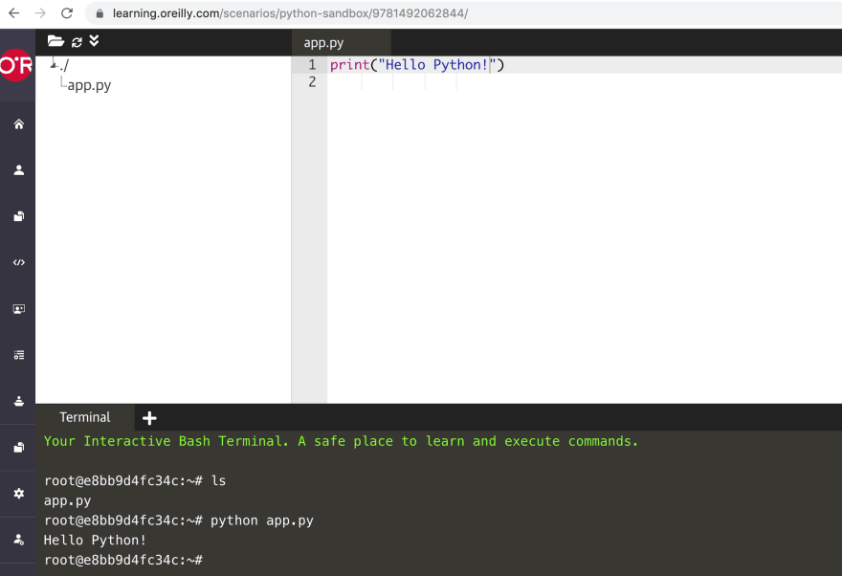Image resolution: width=842 pixels, height=576 pixels.
Task: Select the Terminal tab
Action: [85, 417]
